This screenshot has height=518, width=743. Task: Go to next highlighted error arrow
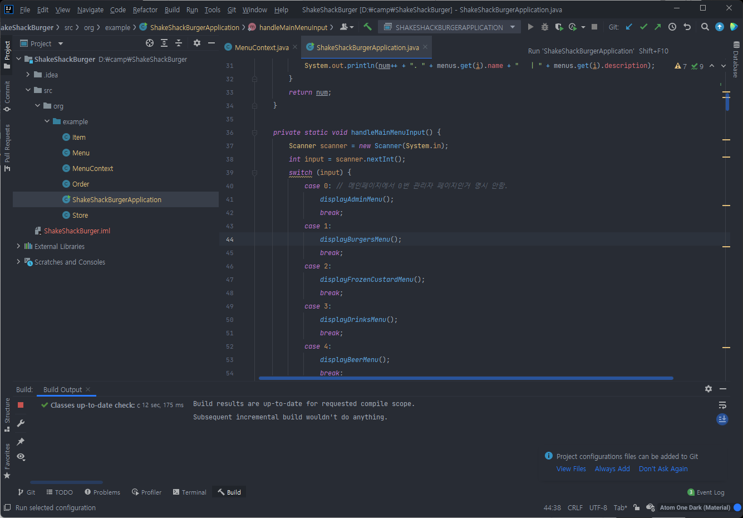tap(724, 66)
